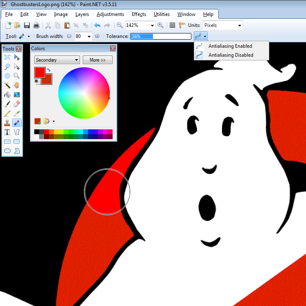Activate the Magic Wand tool
Image resolution: width=306 pixels, height=306 pixels.
point(7,85)
